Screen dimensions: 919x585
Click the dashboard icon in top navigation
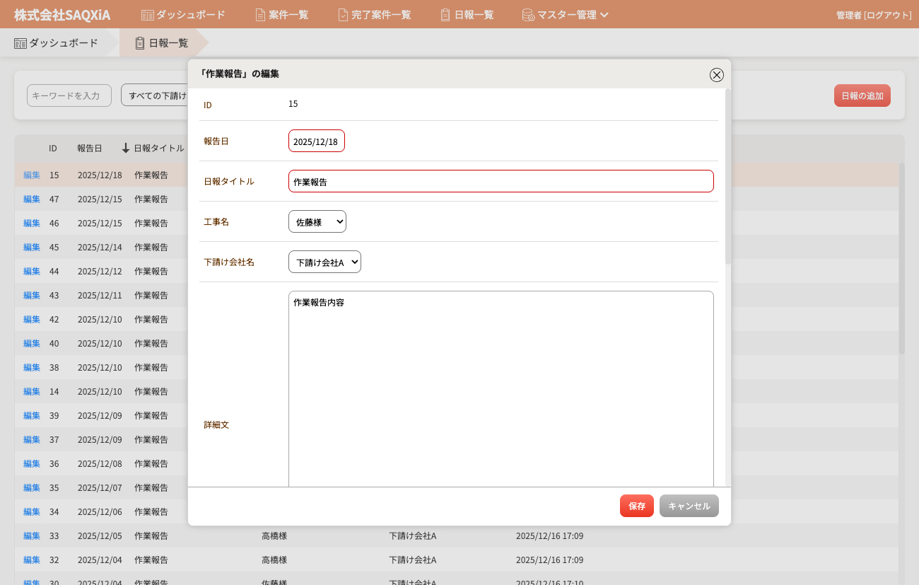(147, 15)
